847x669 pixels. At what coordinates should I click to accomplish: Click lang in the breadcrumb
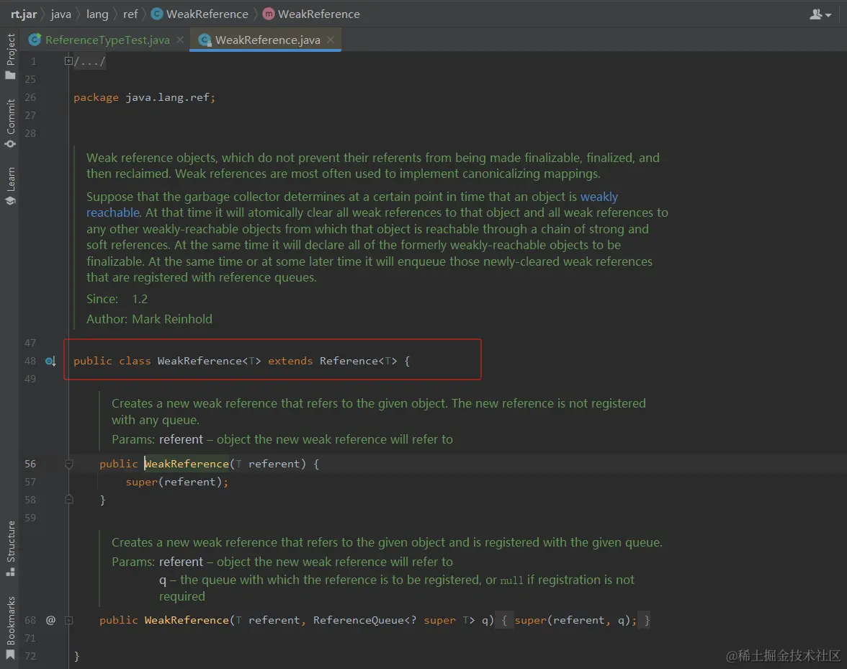tap(97, 14)
